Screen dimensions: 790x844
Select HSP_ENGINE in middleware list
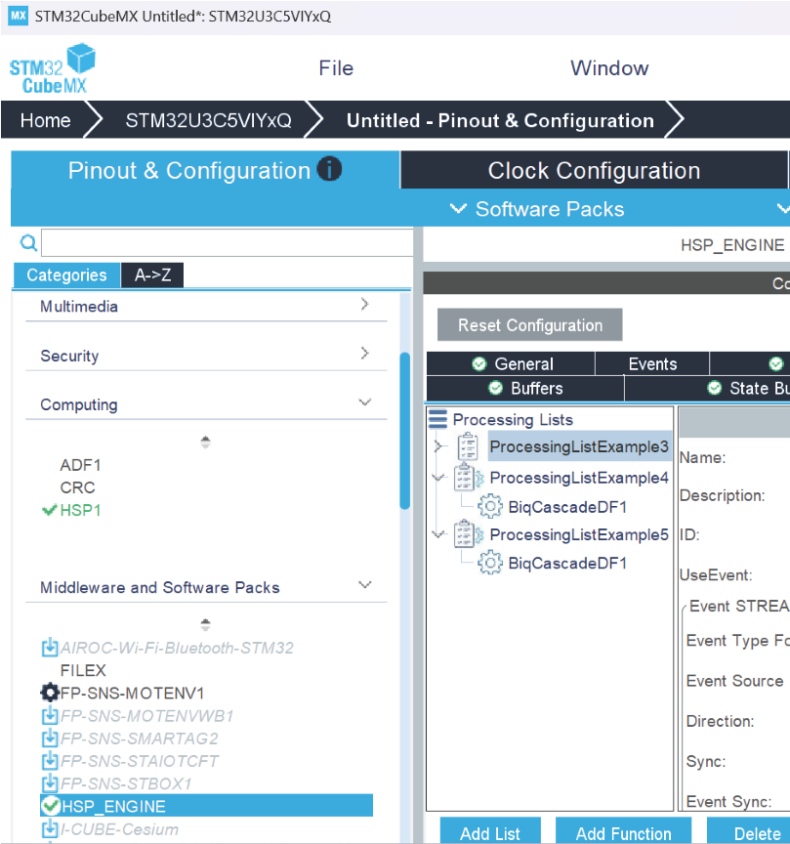point(207,806)
